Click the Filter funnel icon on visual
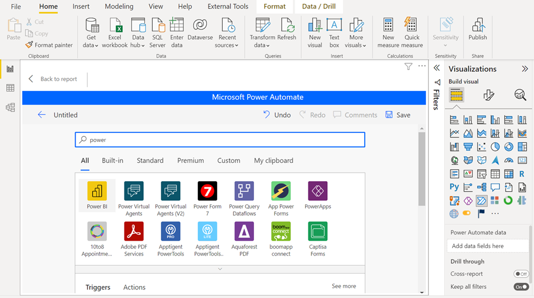 [x=408, y=66]
